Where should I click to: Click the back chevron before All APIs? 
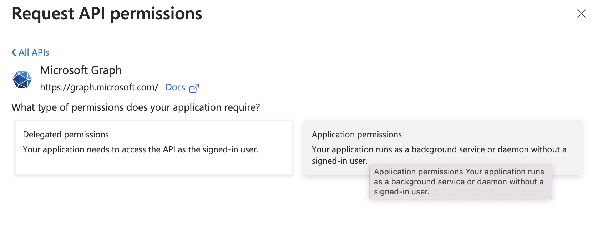click(x=14, y=52)
